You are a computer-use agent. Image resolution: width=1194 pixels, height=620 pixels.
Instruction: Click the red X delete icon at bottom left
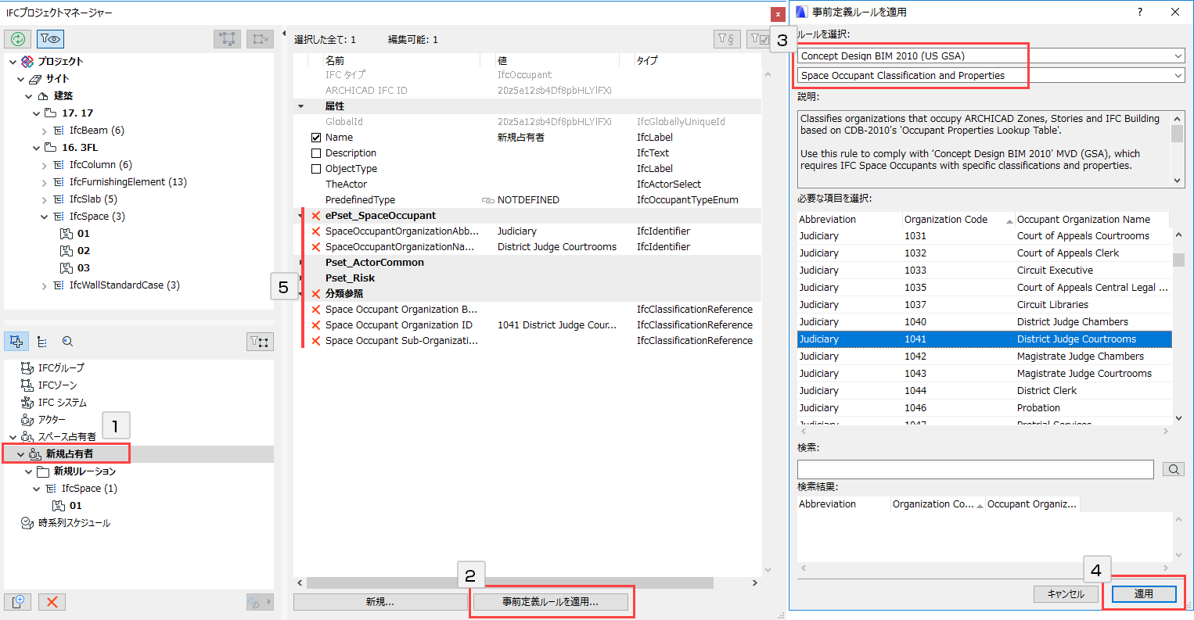(x=52, y=601)
